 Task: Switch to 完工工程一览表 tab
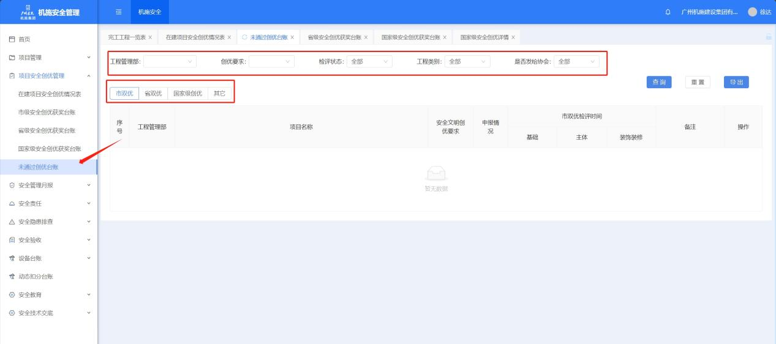point(126,37)
